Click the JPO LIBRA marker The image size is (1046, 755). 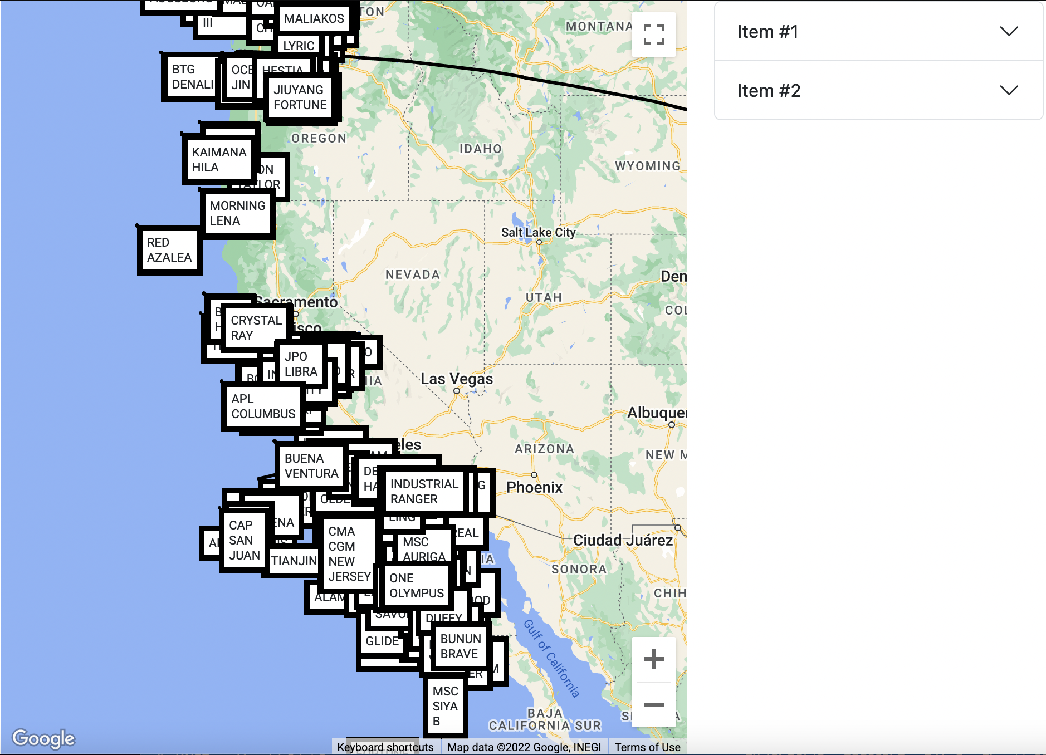click(301, 364)
